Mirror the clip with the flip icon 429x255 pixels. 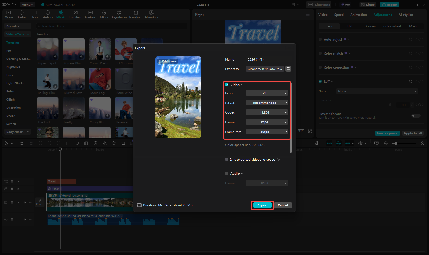click(105, 143)
